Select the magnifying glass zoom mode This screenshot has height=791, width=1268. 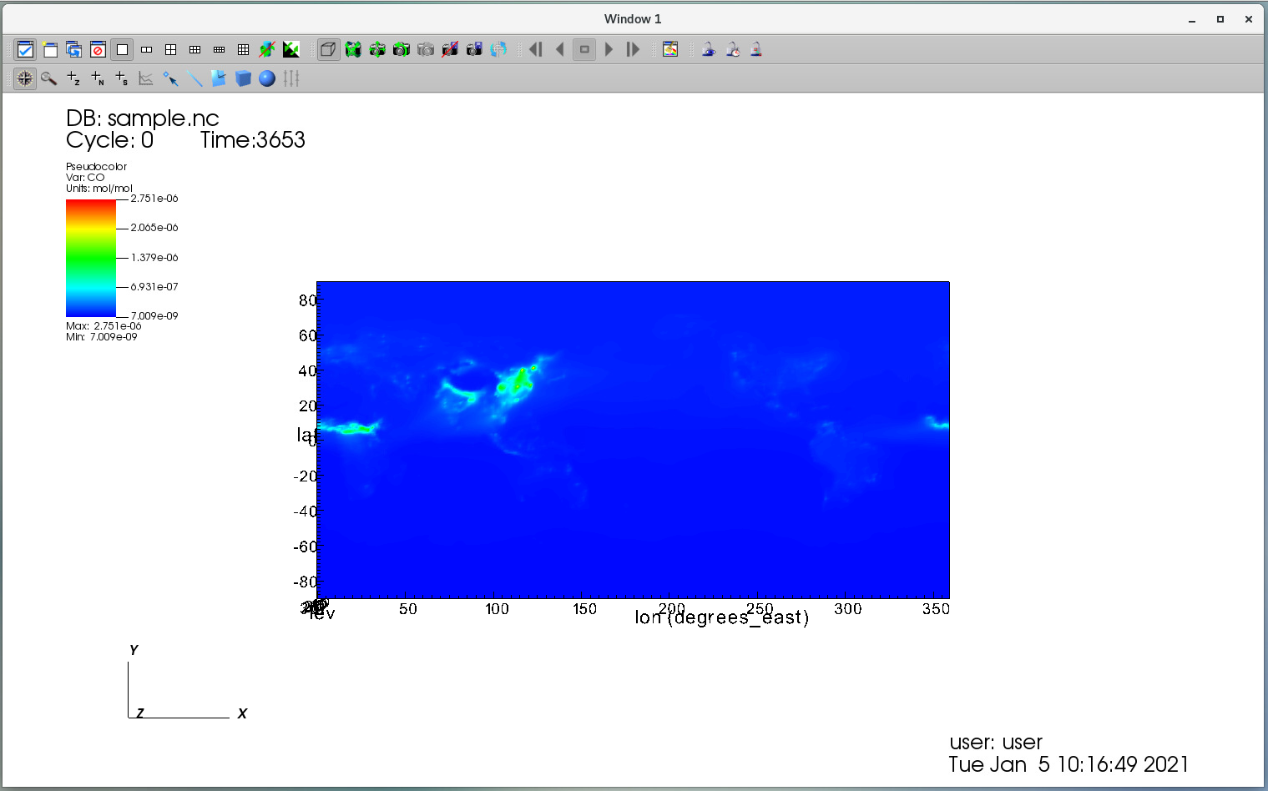(49, 78)
